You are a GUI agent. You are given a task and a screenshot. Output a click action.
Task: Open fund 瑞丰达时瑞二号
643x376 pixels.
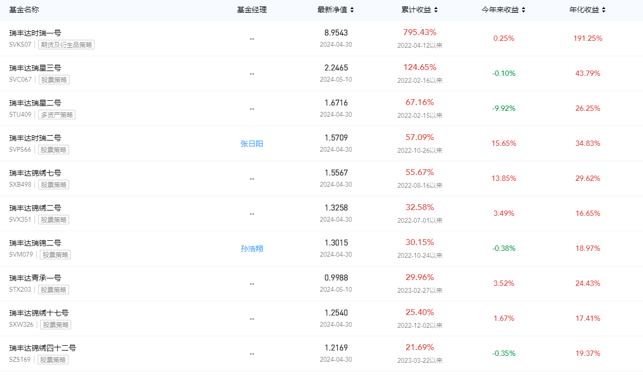click(x=35, y=138)
